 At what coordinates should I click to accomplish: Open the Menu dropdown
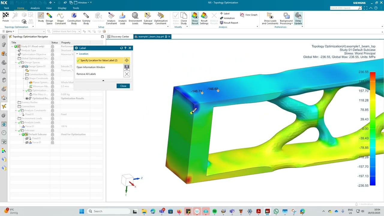click(8, 31)
